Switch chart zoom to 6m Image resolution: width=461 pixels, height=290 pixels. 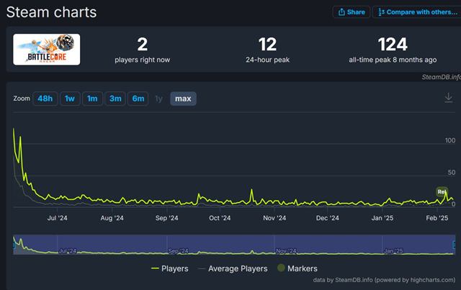[136, 99]
